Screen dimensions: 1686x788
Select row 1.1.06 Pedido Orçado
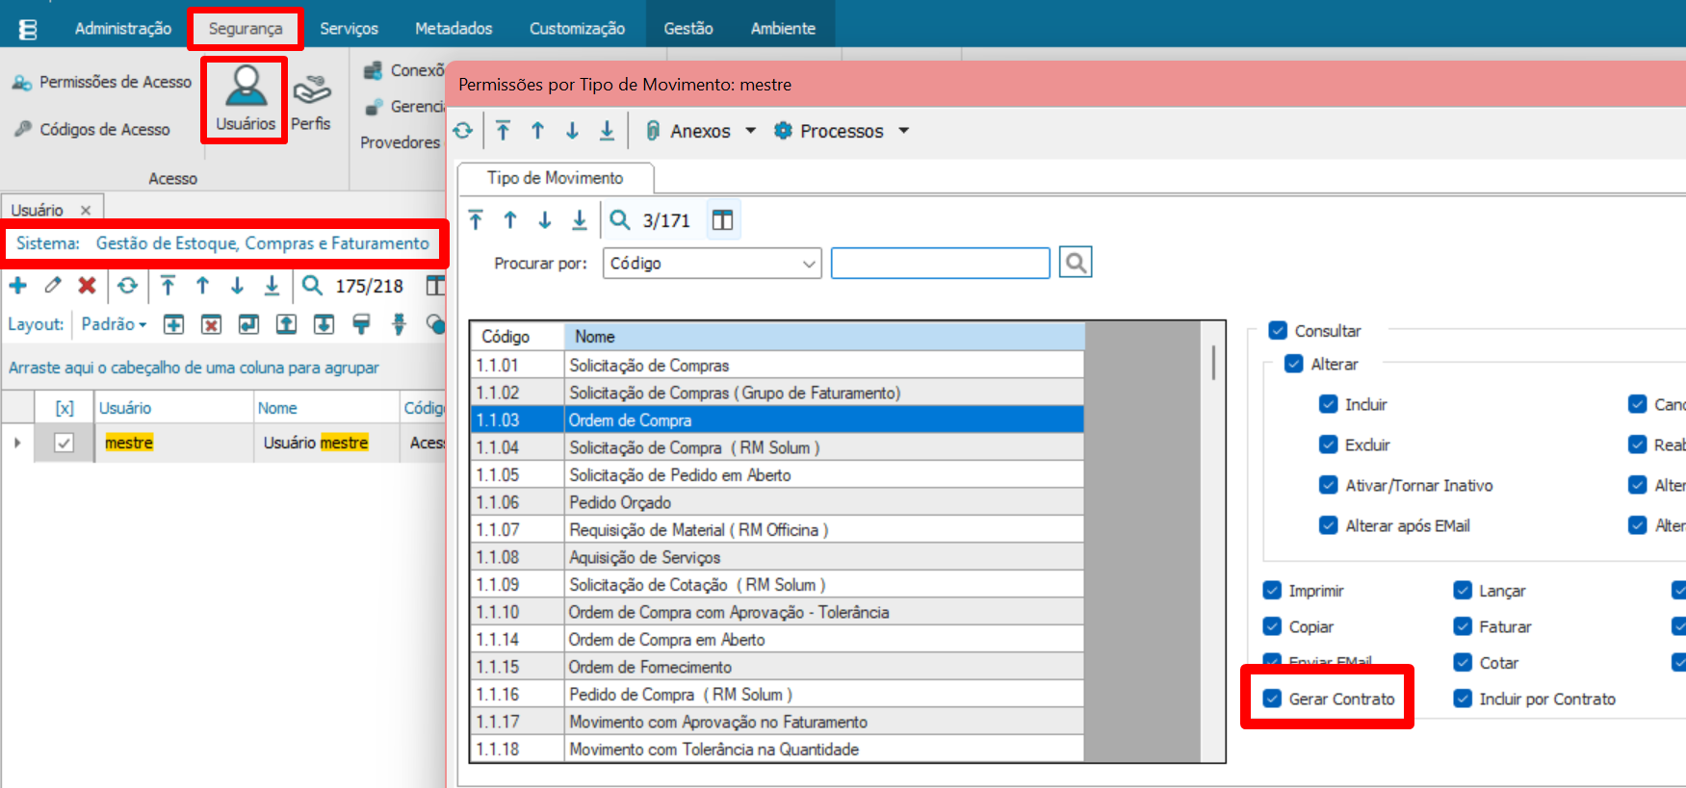[x=777, y=502]
